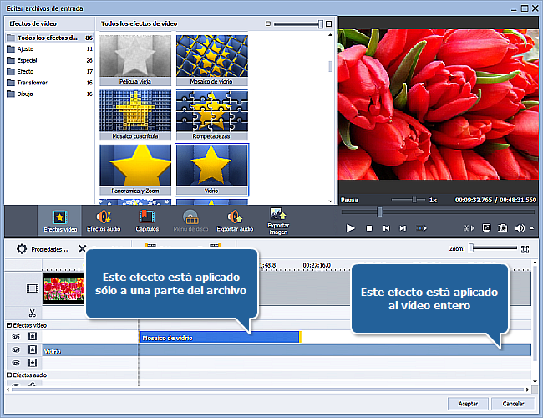Collapse the Efectos video timeline section
This screenshot has width=543, height=418.
(8, 324)
